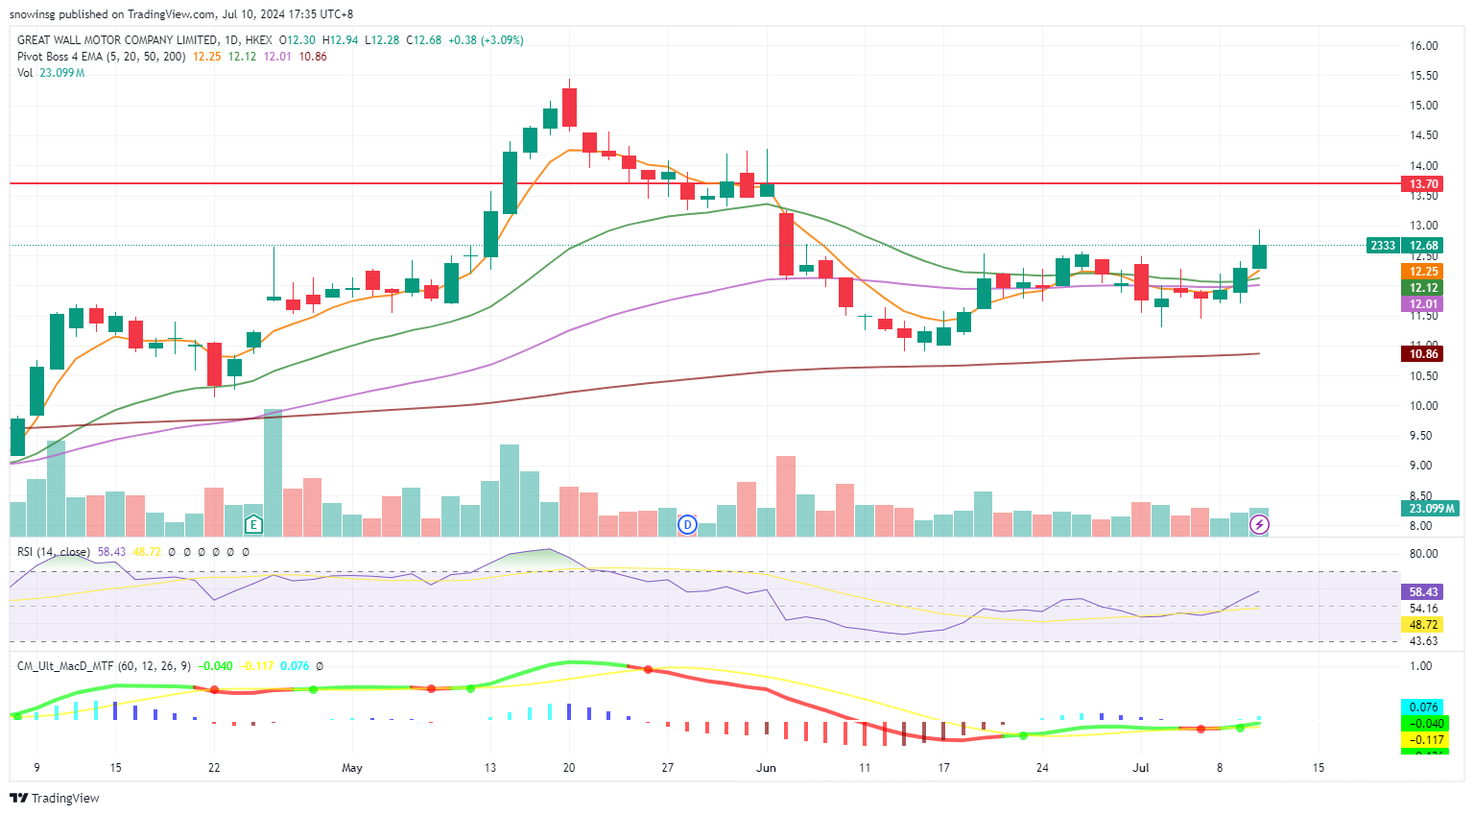The height and width of the screenshot is (815, 1474).
Task: Click the L12.28 low value in the legend
Action: (x=382, y=40)
